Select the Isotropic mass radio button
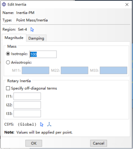This screenshot has width=133, height=149. click(8, 54)
